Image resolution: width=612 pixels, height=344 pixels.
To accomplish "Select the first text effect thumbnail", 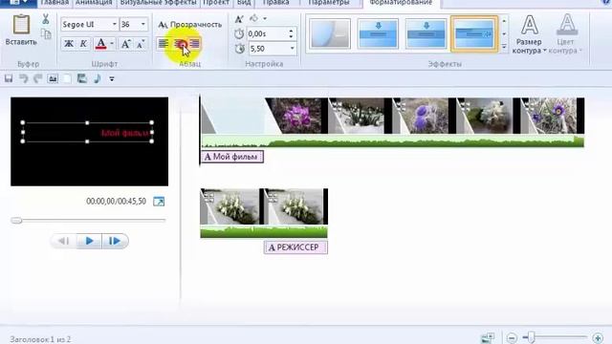I will [x=330, y=34].
